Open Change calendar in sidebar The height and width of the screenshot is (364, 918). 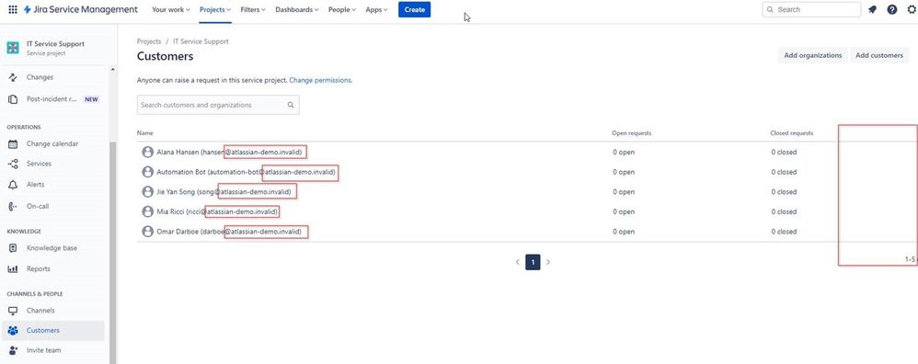coord(52,144)
